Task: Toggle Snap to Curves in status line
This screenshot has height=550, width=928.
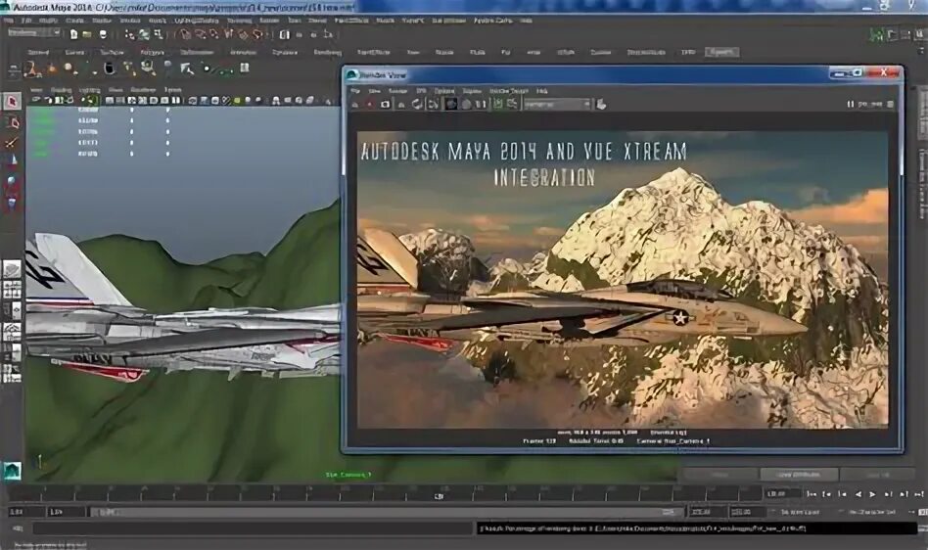Action: (x=200, y=34)
